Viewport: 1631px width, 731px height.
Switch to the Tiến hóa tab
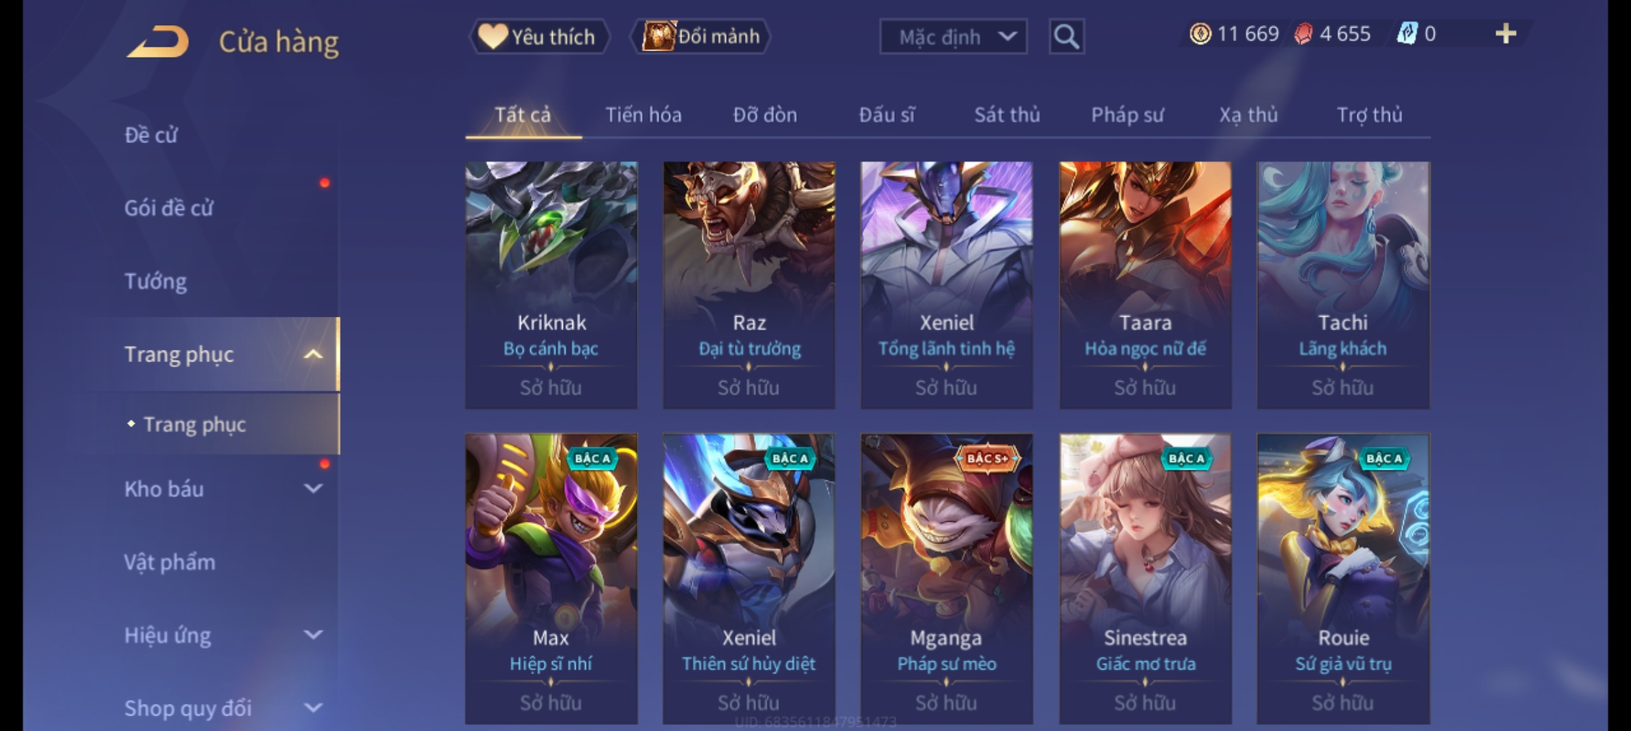[x=643, y=115]
